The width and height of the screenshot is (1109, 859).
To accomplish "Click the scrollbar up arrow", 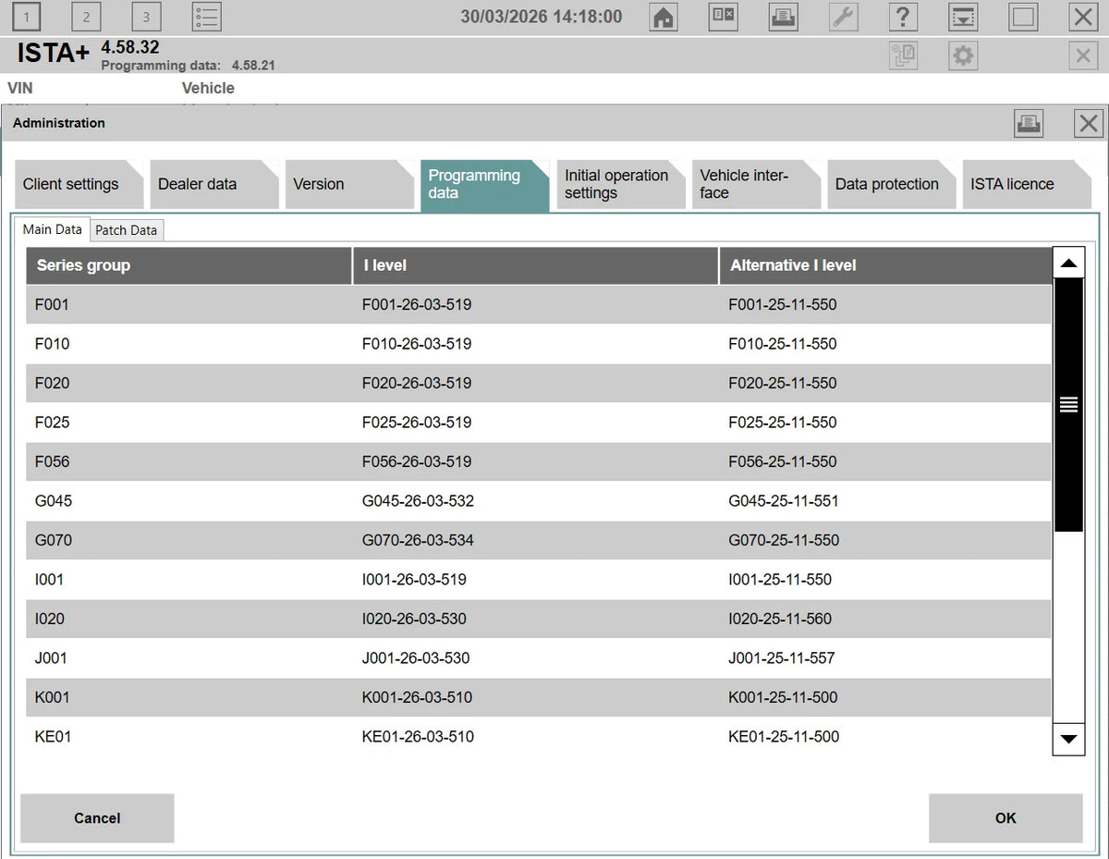I will (x=1069, y=264).
